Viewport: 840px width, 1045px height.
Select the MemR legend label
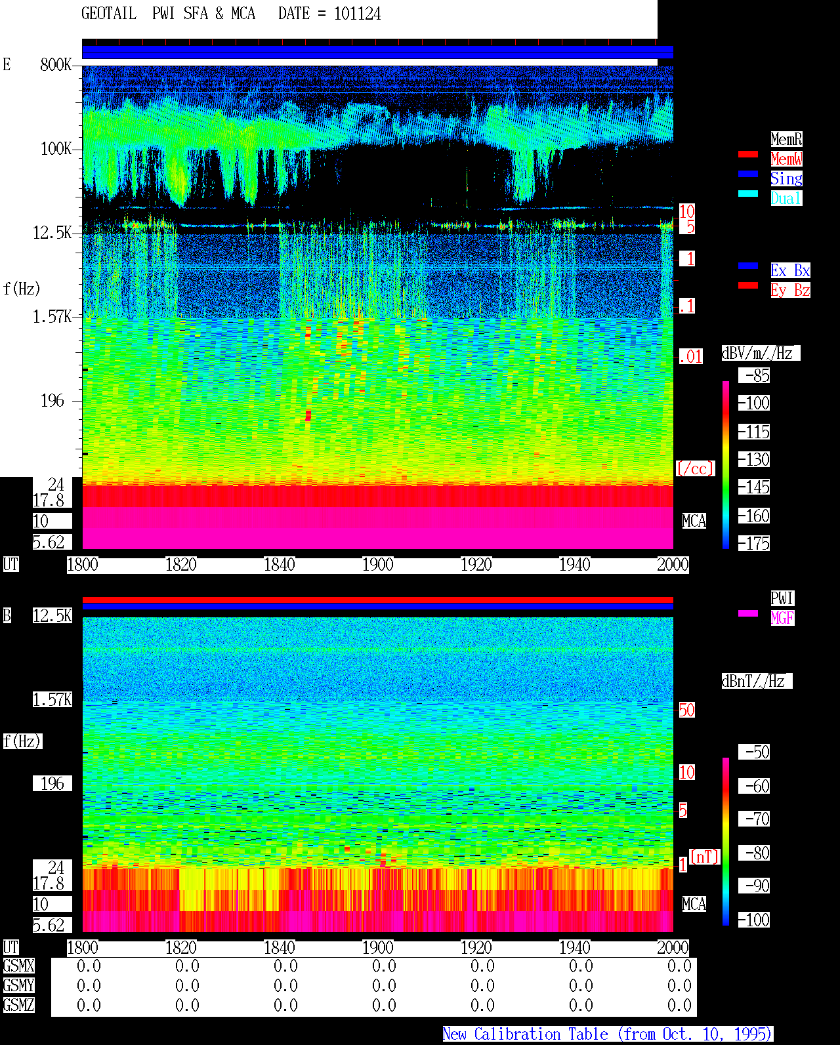point(786,139)
